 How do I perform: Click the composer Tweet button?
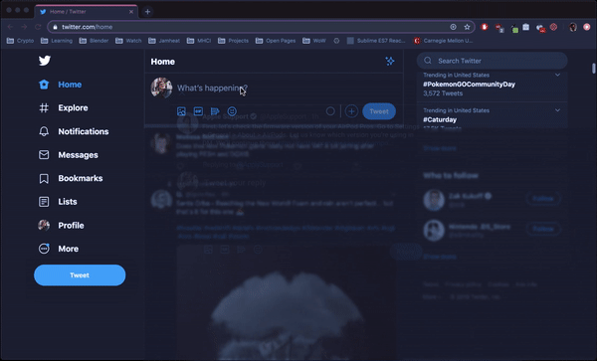[379, 111]
